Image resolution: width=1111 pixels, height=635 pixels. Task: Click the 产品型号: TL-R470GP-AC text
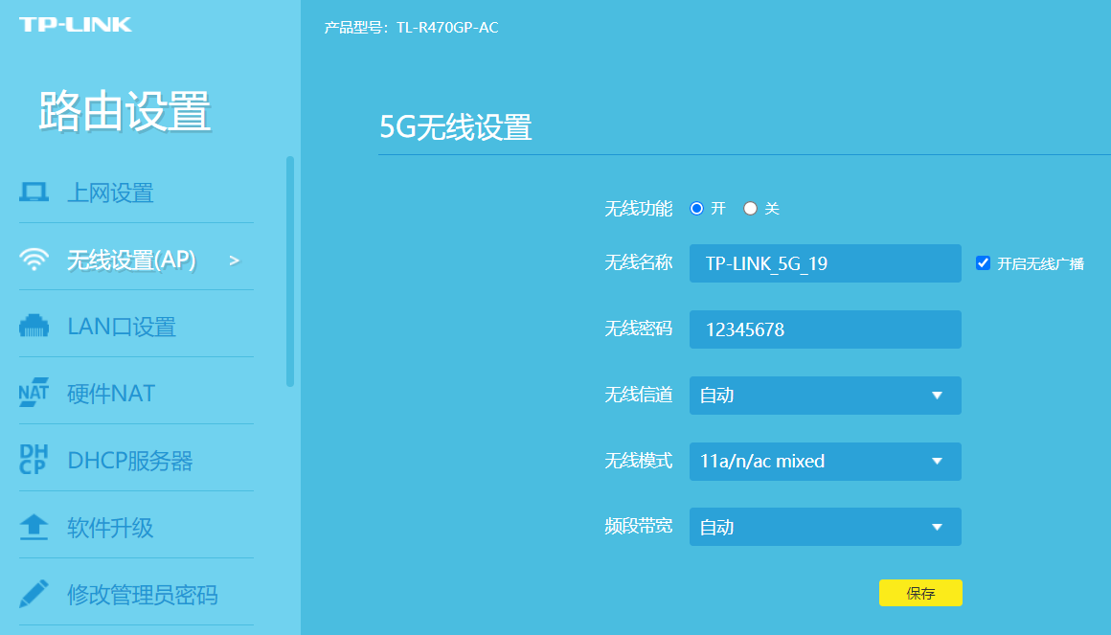(x=411, y=28)
